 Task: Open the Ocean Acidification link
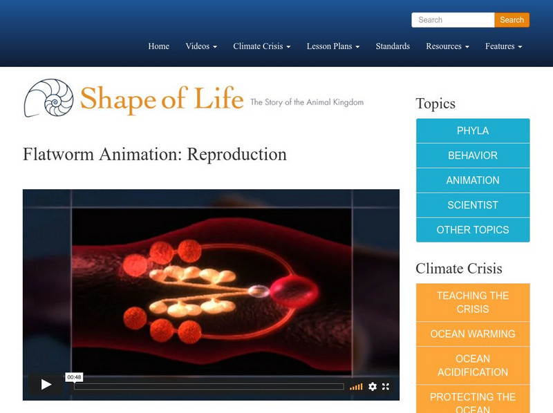(x=473, y=365)
